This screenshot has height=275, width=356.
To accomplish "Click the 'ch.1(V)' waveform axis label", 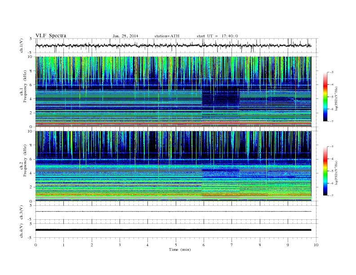I will (x=21, y=45).
